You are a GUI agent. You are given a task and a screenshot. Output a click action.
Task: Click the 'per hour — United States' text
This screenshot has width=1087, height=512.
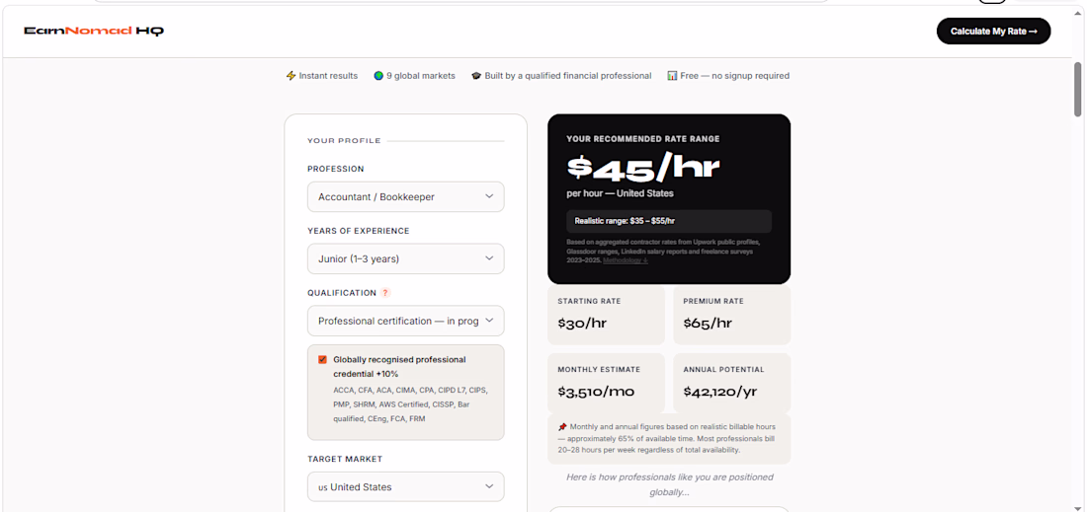point(620,193)
